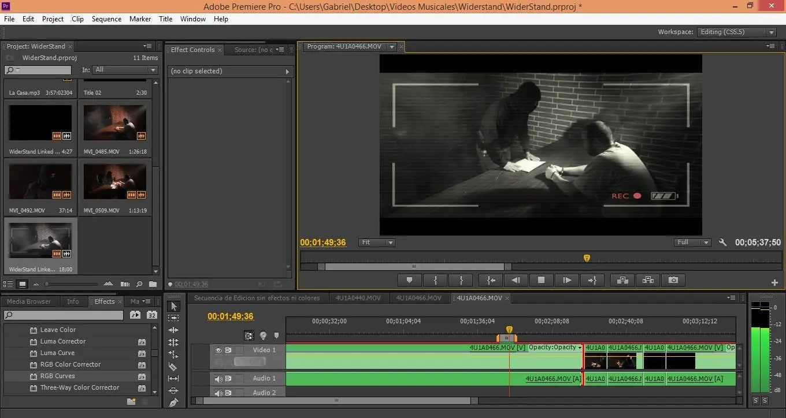Toggle track lock box on Video 1
Image resolution: width=786 pixels, height=418 pixels.
click(239, 350)
